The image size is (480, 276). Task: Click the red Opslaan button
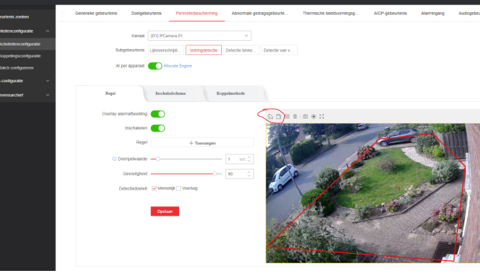coord(164,211)
